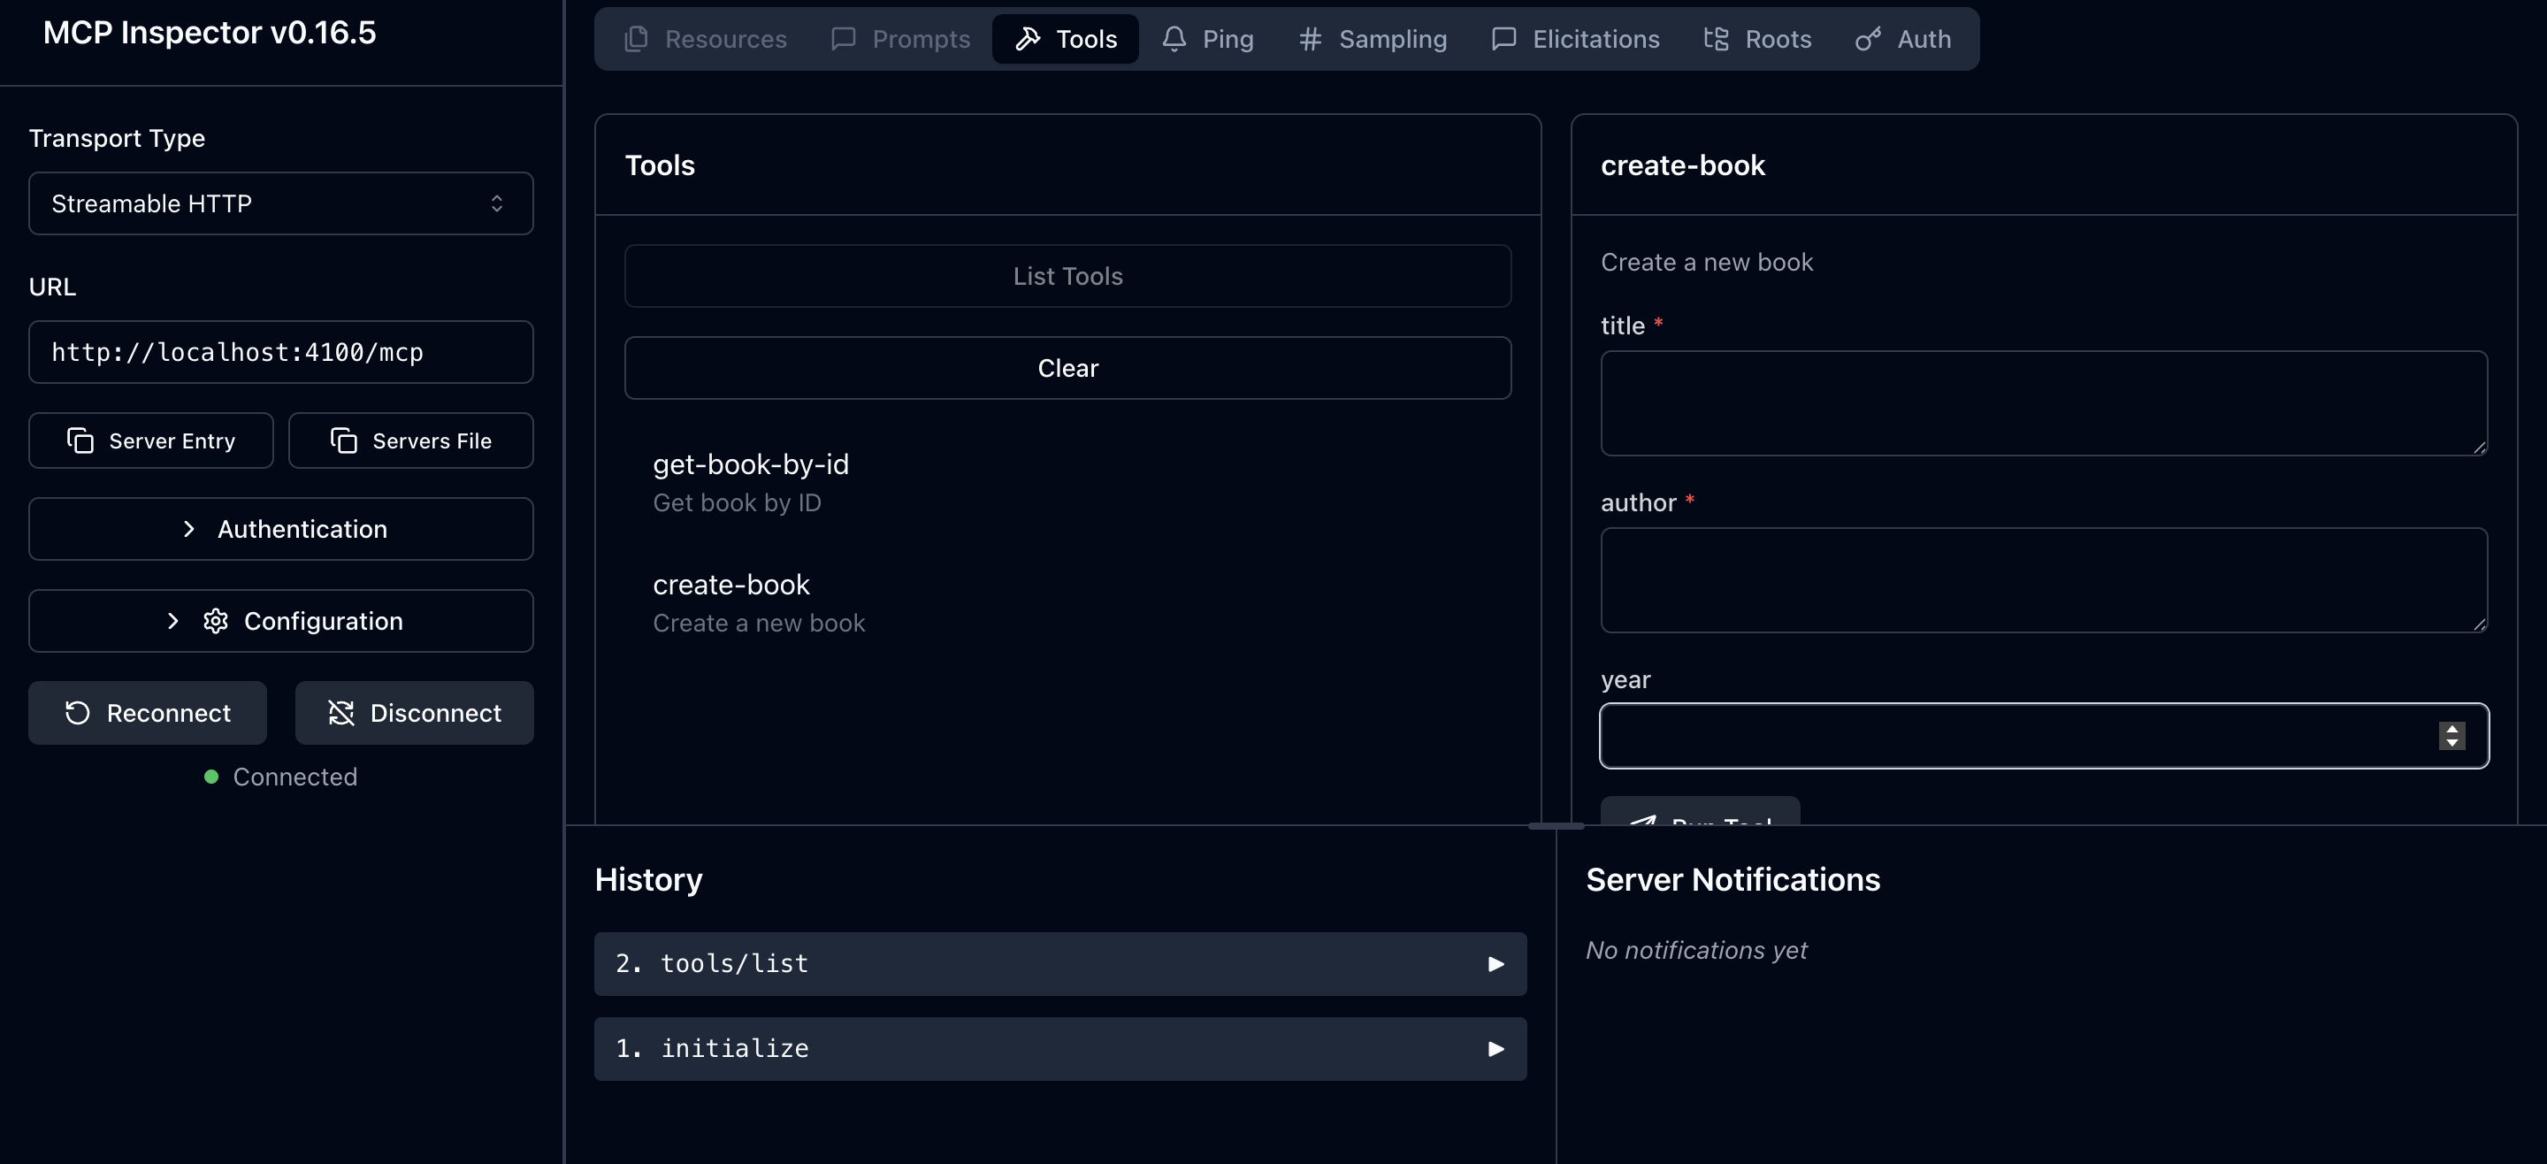Click the 'No notifications yet' text
The height and width of the screenshot is (1164, 2547).
pos(1697,950)
